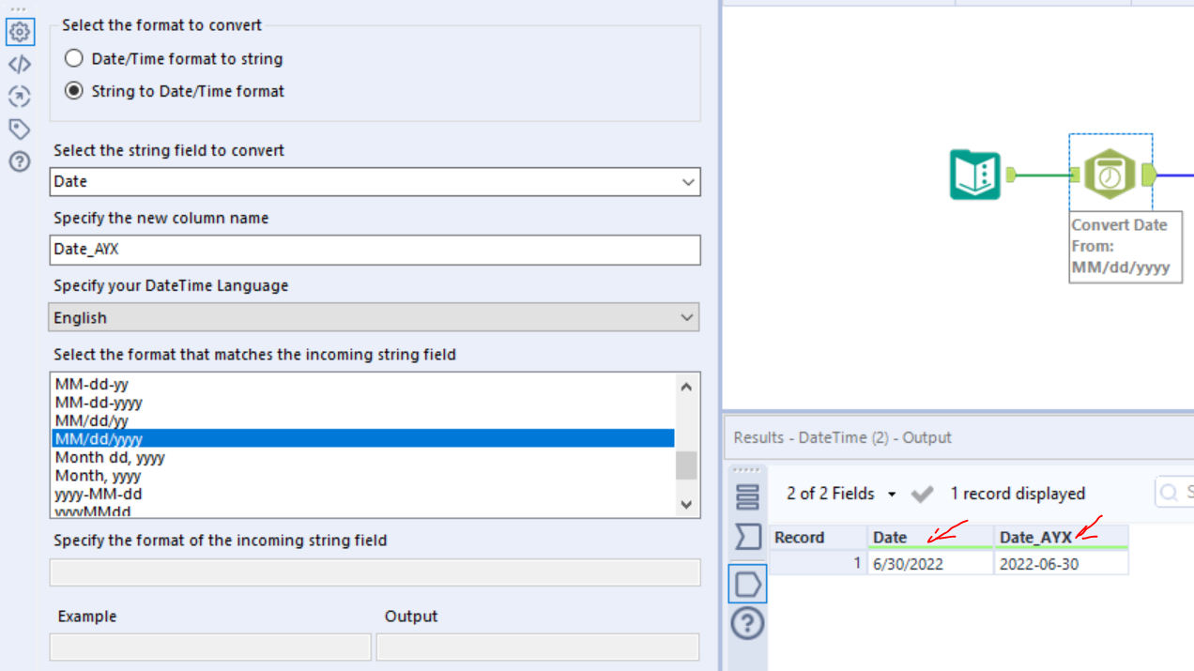The height and width of the screenshot is (671, 1194).
Task: Expand the string field Date dropdown
Action: [688, 182]
